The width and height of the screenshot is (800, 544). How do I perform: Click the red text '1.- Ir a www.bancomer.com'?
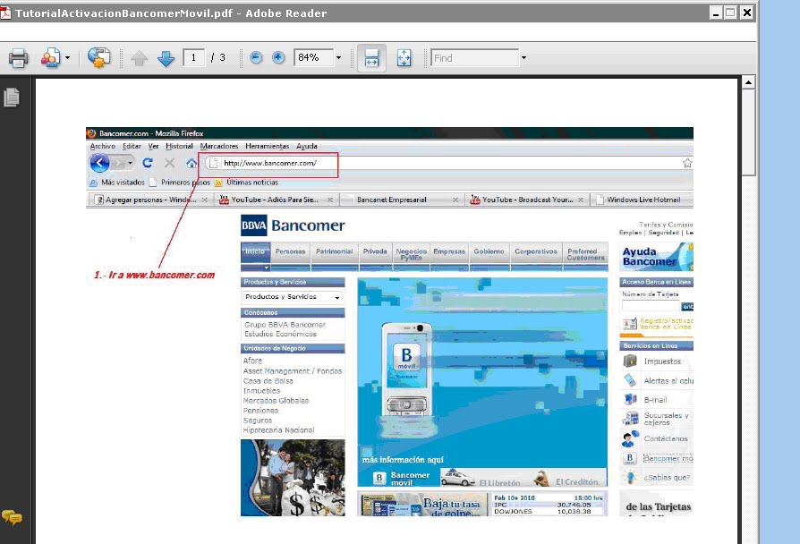(x=154, y=275)
